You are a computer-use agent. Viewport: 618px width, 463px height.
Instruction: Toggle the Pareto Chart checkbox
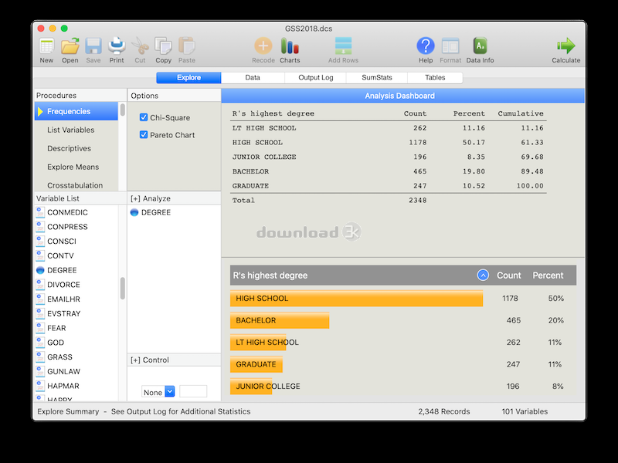tap(144, 134)
